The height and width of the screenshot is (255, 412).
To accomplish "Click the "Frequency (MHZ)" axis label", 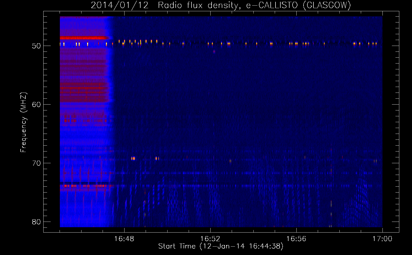I will click(23, 122).
